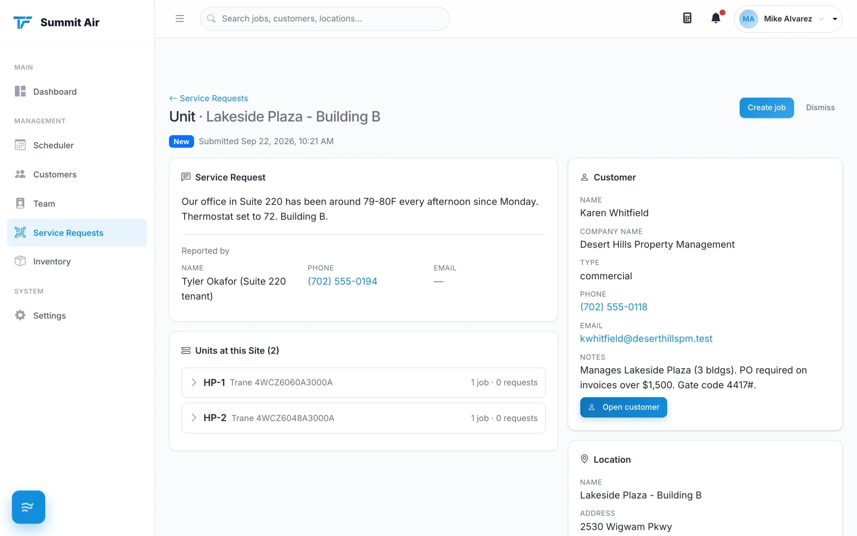Click the Location pin icon

click(x=584, y=459)
